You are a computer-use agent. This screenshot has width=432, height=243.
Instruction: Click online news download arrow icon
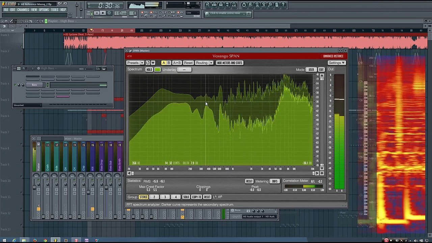pyautogui.click(x=249, y=13)
